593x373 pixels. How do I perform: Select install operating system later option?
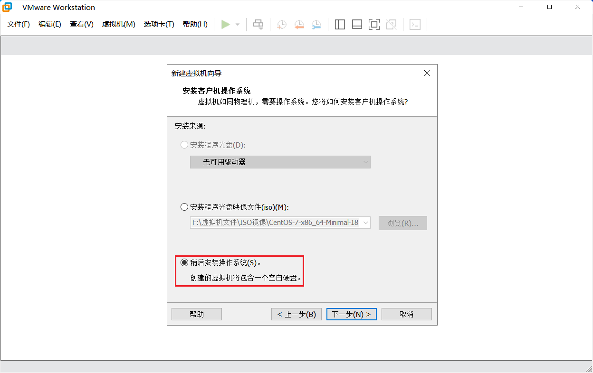(x=184, y=262)
